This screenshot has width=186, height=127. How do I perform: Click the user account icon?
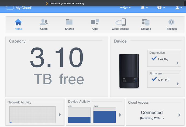[177, 8]
